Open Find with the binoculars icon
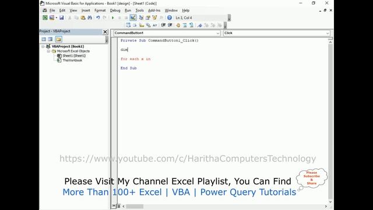 90,17
